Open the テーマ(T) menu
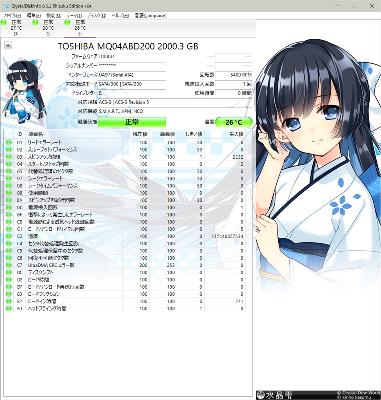This screenshot has width=381, height=400. (74, 16)
